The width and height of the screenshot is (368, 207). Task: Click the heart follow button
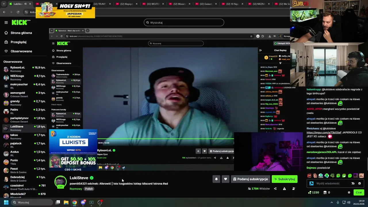click(225, 179)
